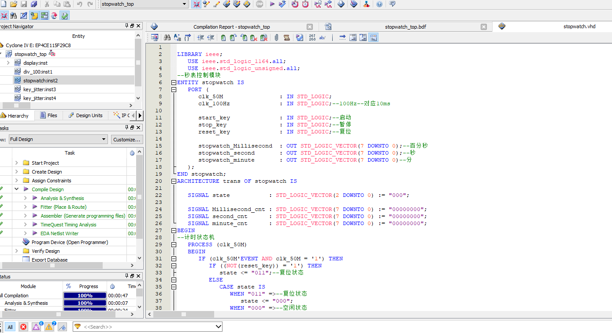The image size is (612, 333).
Task: Close the Compilation Report tab
Action: tap(310, 27)
